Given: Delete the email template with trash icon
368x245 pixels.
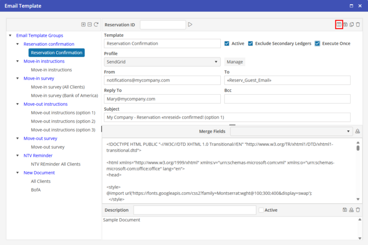Looking at the screenshot, I should [358, 25].
